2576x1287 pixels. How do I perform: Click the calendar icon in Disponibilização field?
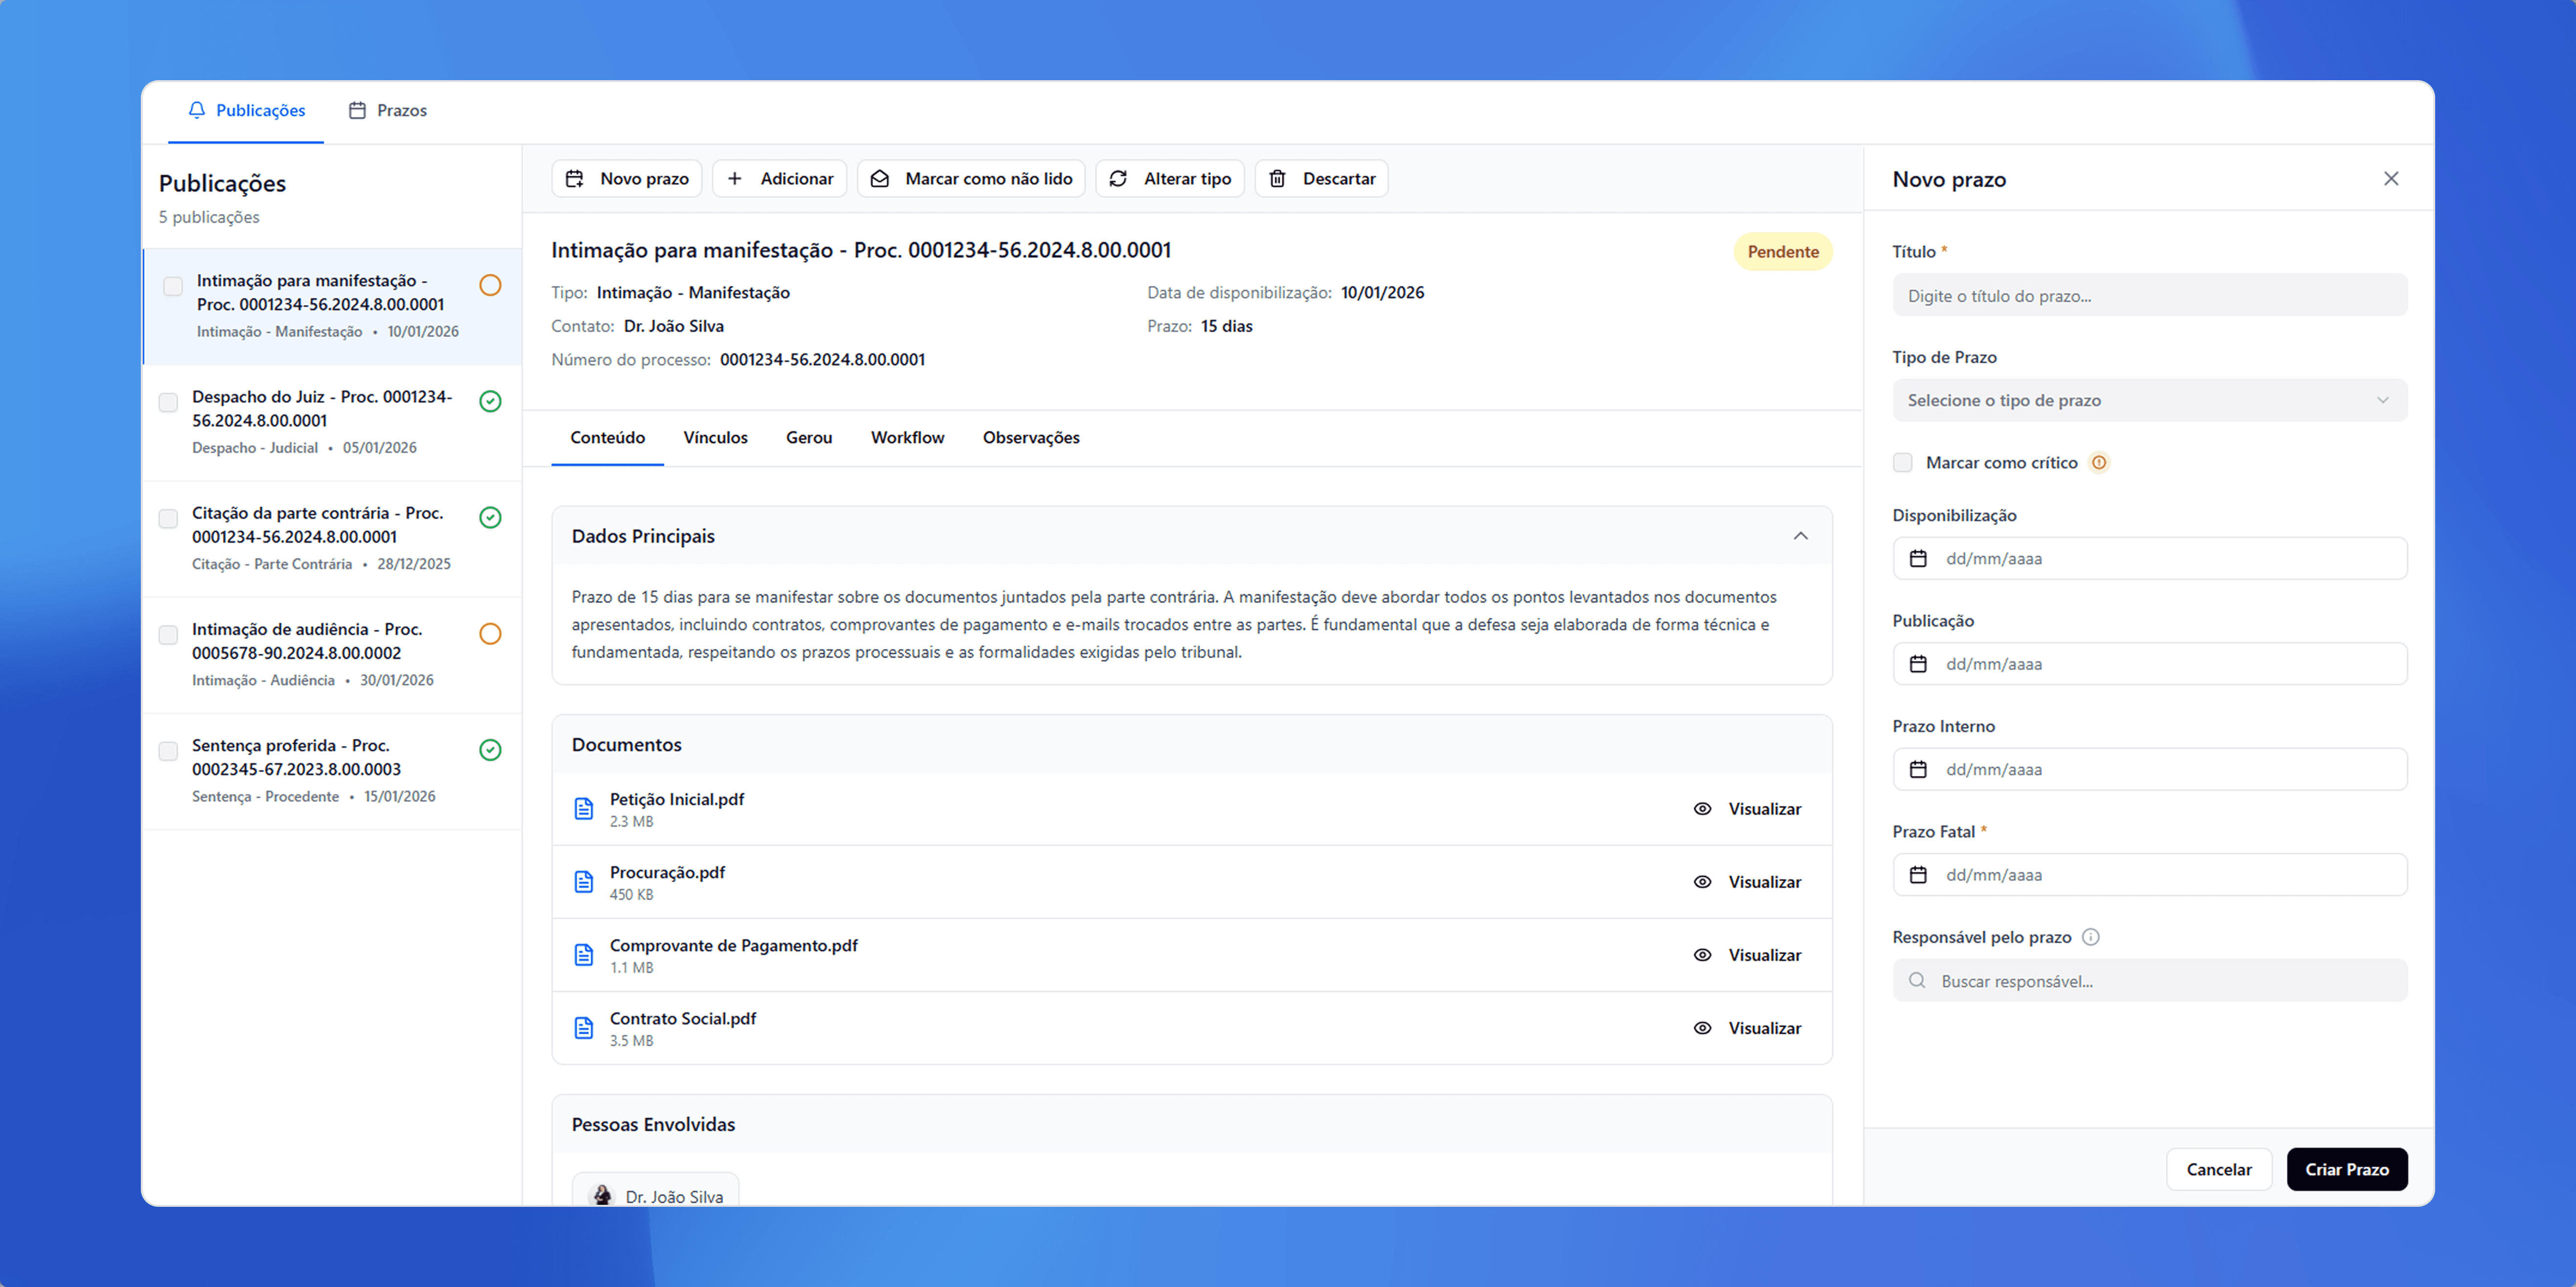[x=1918, y=559]
